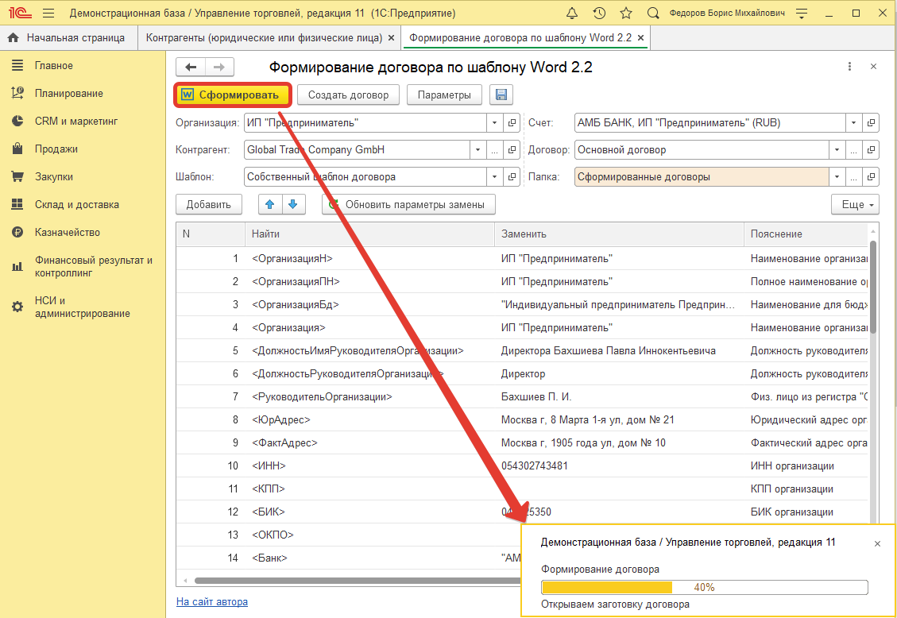Open the Еще dropdown menu
Viewport: 897px width, 618px height.
click(855, 204)
